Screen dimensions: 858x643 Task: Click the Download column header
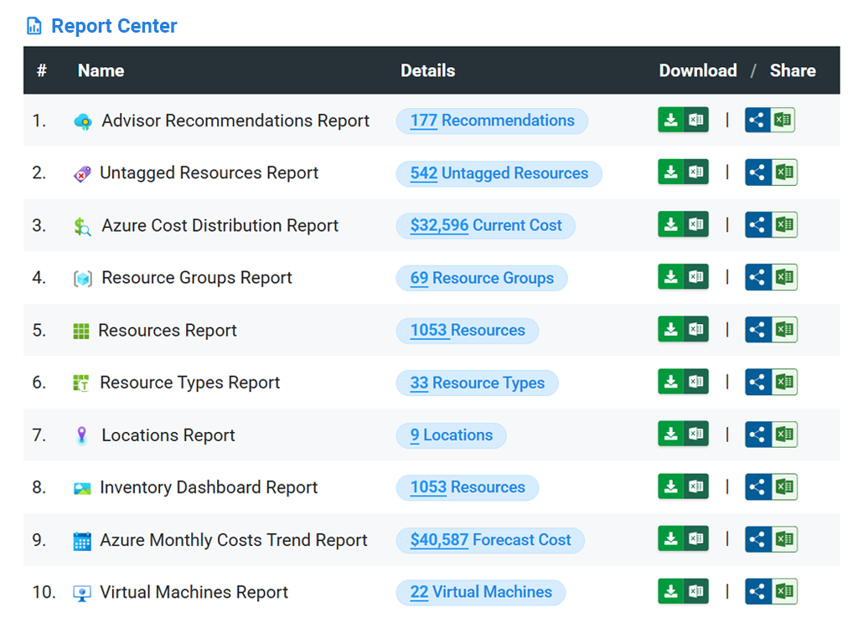pos(698,70)
